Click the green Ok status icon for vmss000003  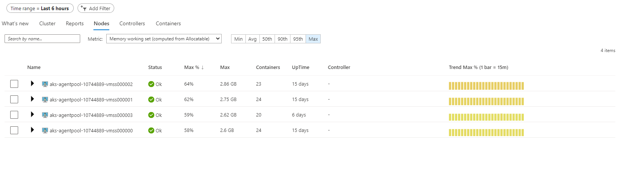(151, 115)
